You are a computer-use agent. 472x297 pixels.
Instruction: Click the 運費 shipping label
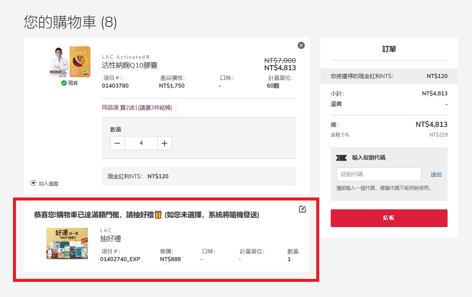[x=336, y=104]
